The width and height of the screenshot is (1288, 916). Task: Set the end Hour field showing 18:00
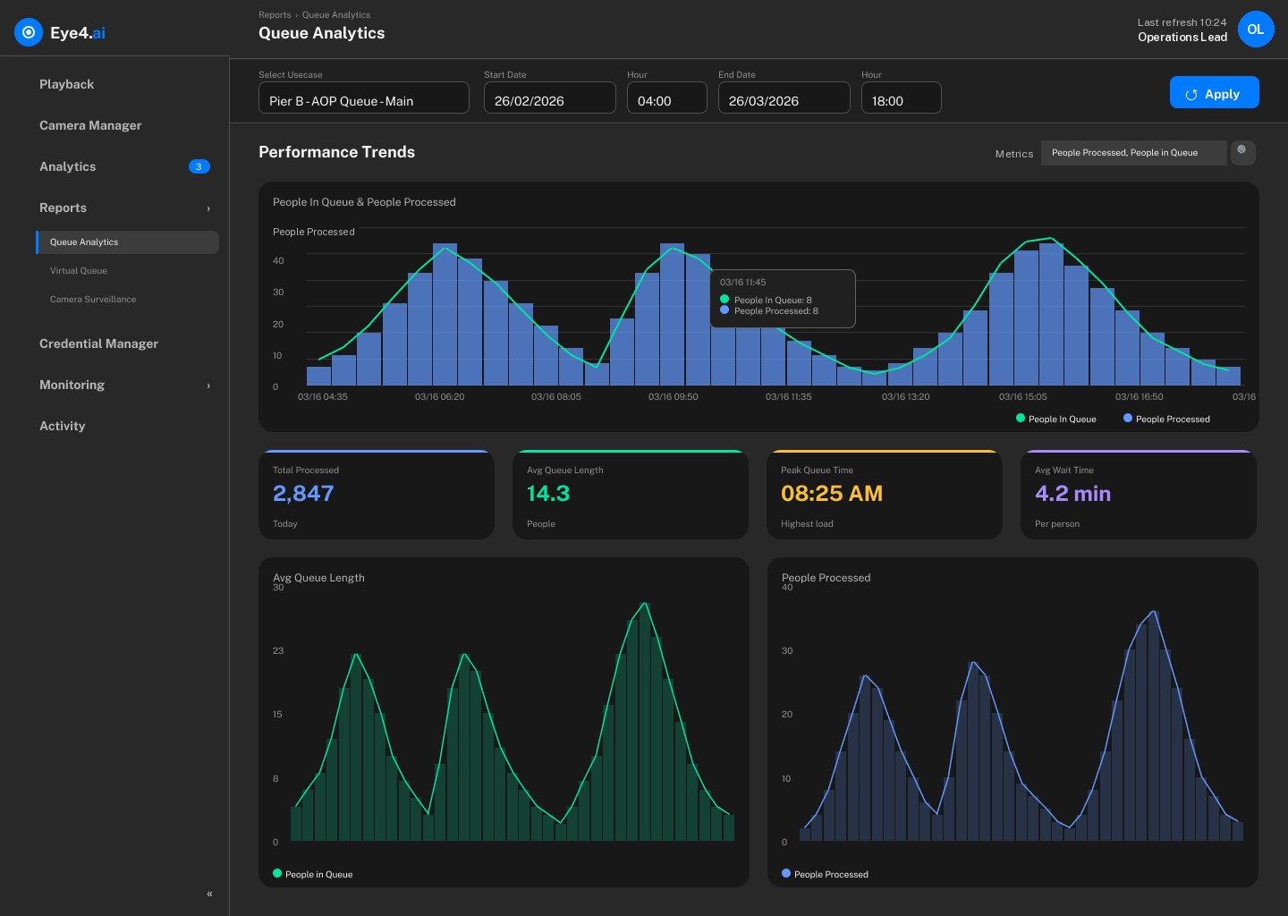click(x=901, y=98)
